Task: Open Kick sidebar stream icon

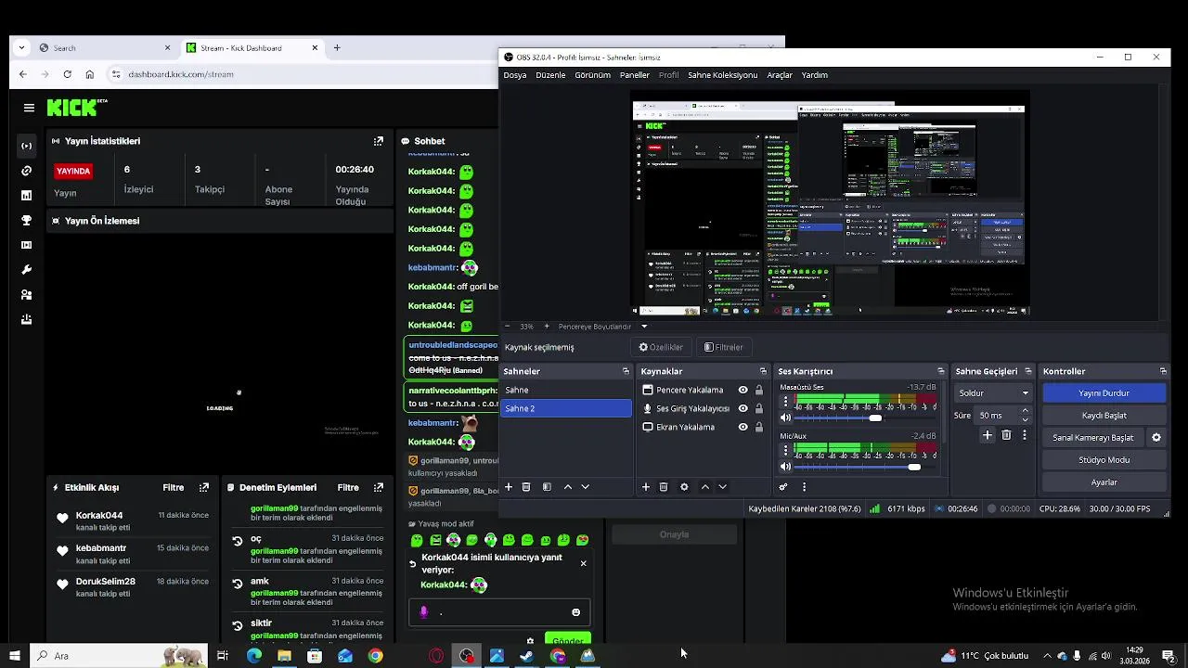Action: click(26, 146)
